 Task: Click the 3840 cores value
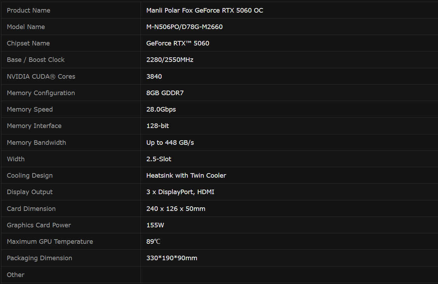(154, 77)
